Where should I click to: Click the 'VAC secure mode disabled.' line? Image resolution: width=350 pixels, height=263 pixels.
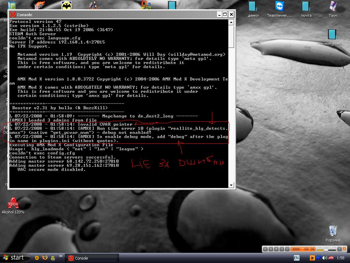click(x=52, y=170)
